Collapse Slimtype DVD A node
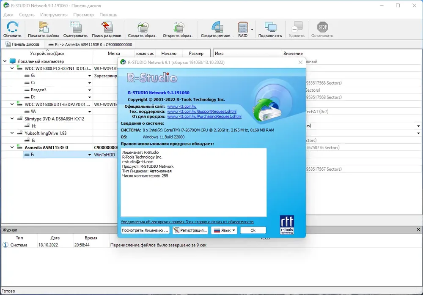Screen dimensions: 423x295 point(12,118)
